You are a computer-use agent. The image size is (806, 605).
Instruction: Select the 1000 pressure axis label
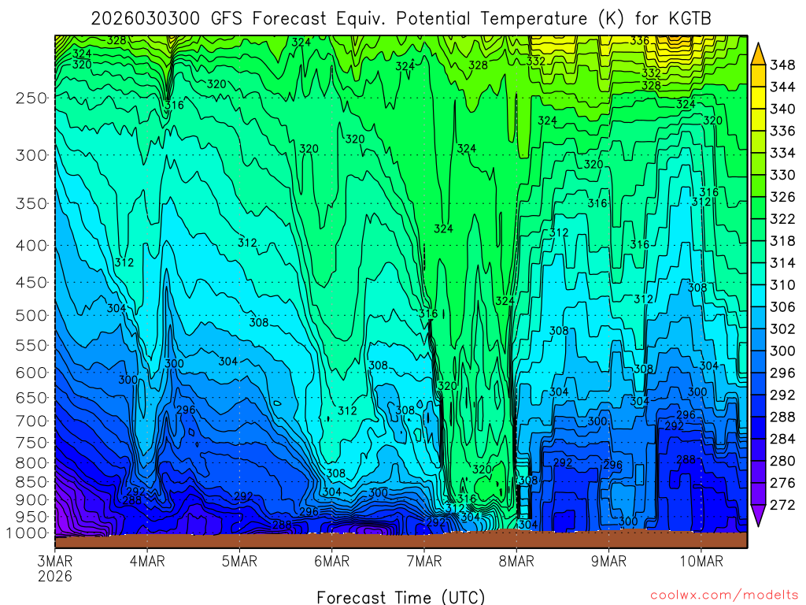(27, 533)
